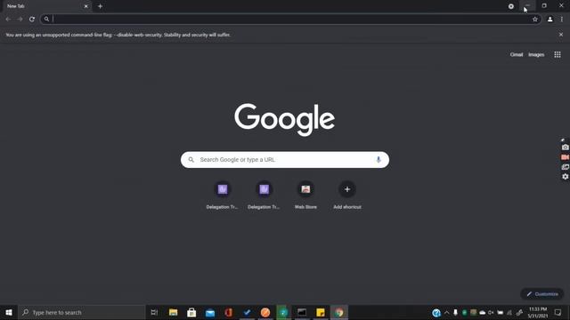Open Microsoft Store from the taskbar
Viewport: 570px width, 320px height.
click(191, 312)
